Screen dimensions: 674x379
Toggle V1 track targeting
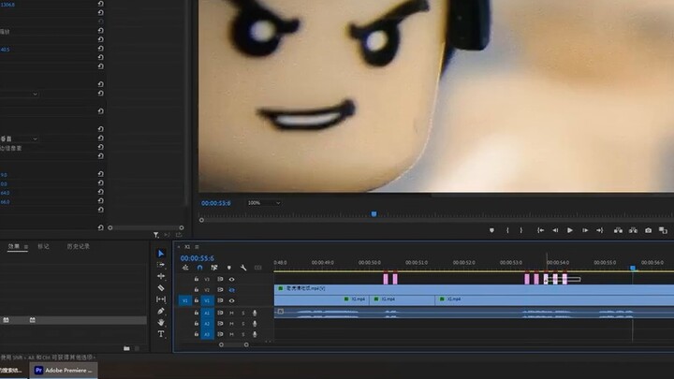tap(207, 300)
